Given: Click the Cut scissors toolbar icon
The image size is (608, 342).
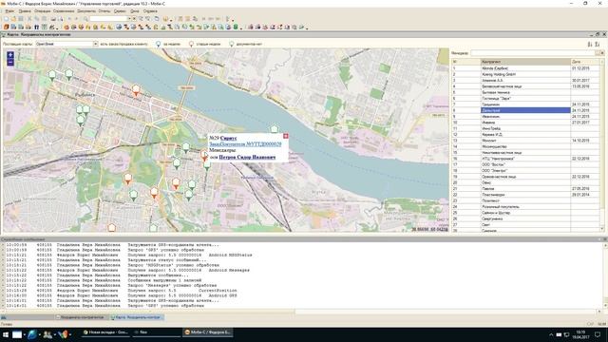Looking at the screenshot, I should [x=29, y=19].
